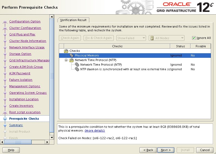Click the Check Again button

point(70,38)
